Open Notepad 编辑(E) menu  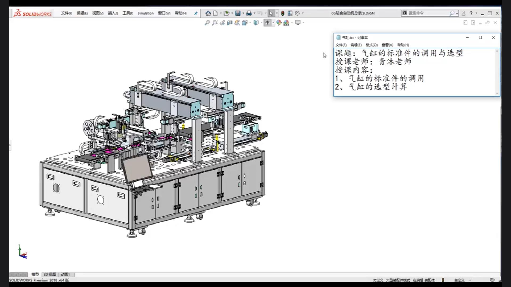tap(356, 45)
